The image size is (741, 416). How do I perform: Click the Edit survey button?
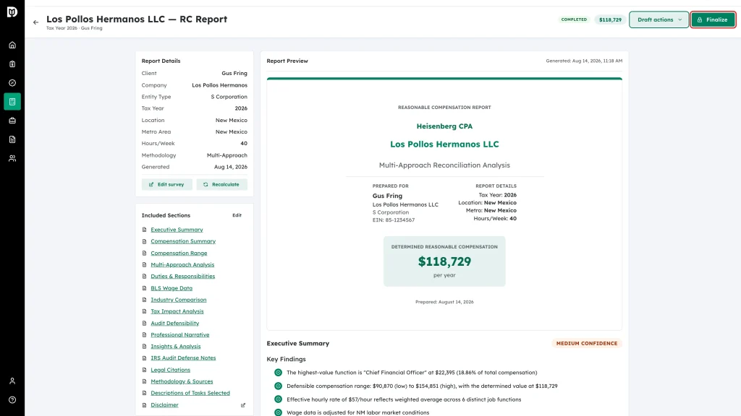pyautogui.click(x=167, y=184)
